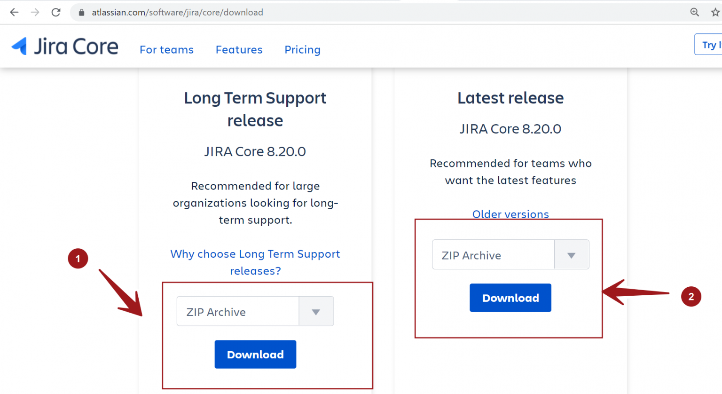This screenshot has width=722, height=394.
Task: Click the padlock site security icon
Action: coord(81,12)
